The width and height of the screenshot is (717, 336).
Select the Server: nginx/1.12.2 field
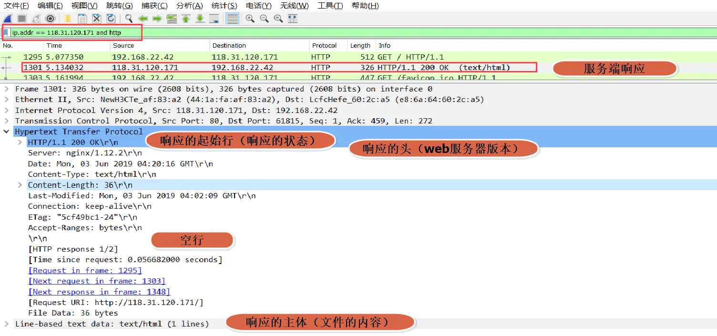[85, 153]
